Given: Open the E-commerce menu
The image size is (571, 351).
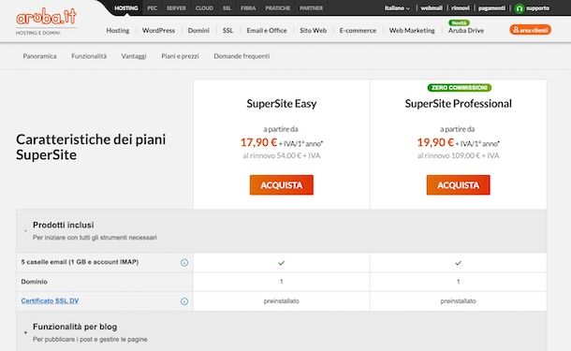Looking at the screenshot, I should (358, 31).
